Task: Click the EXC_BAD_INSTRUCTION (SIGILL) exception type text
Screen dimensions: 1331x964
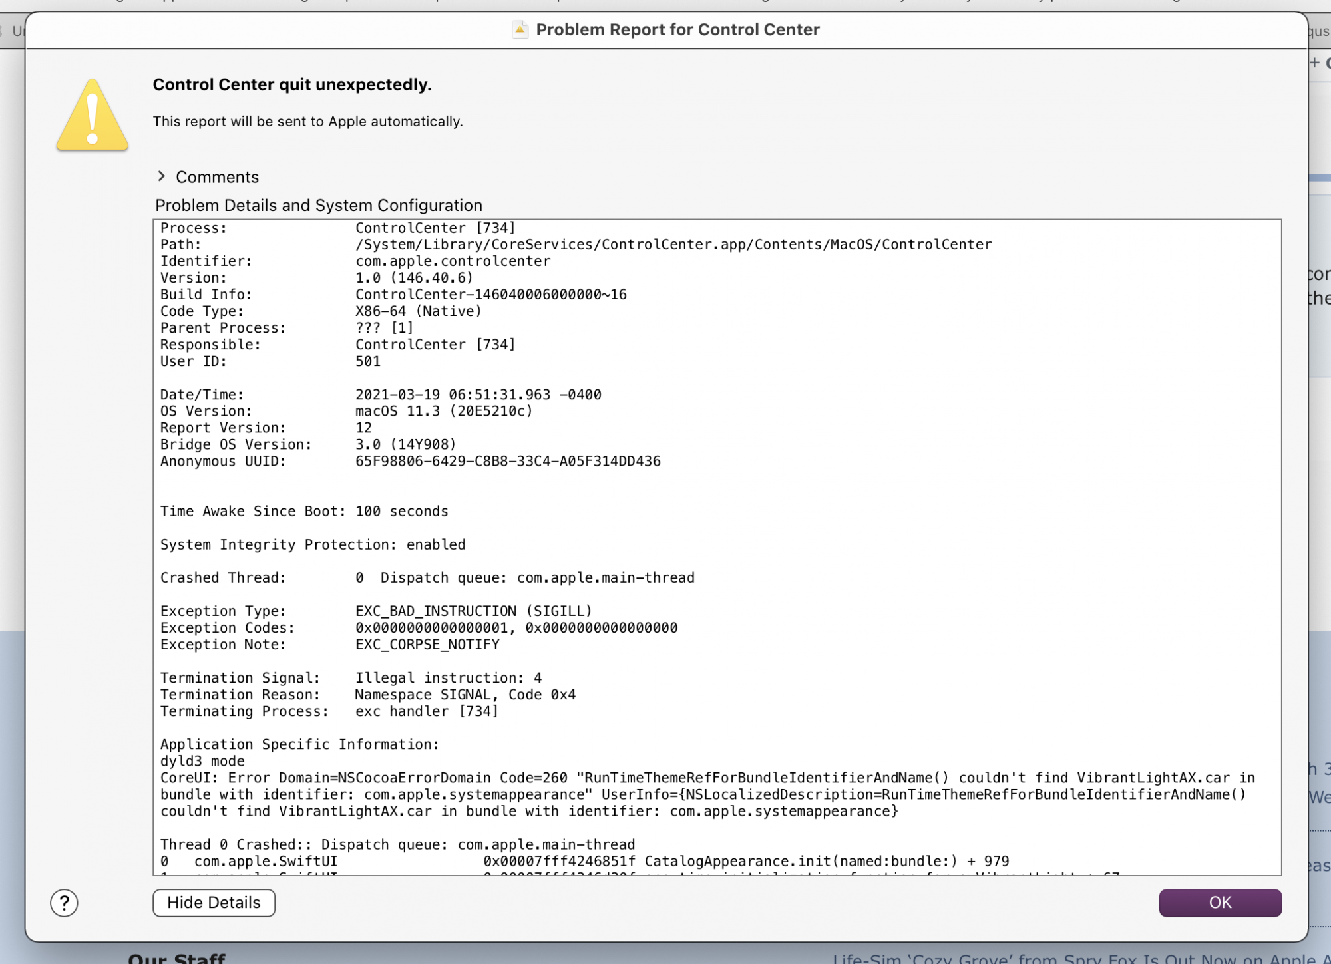Action: coord(473,611)
